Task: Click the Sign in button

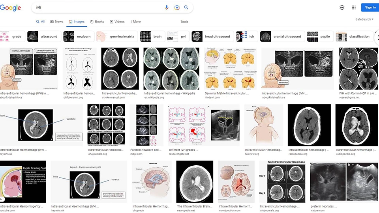Action: pyautogui.click(x=370, y=7)
